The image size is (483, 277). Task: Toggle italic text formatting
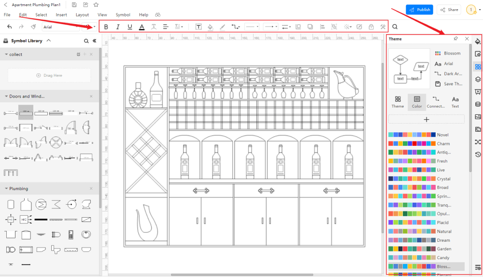point(118,27)
